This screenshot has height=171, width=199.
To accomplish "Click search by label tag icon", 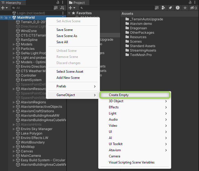I will point(170,8).
